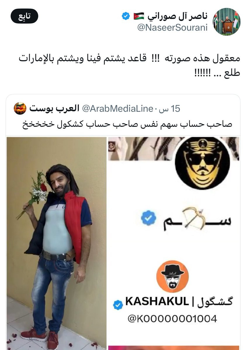The width and height of the screenshot is (246, 350).
Task: Open quoted tweet text صاحب حساب سهم
Action: click(127, 124)
